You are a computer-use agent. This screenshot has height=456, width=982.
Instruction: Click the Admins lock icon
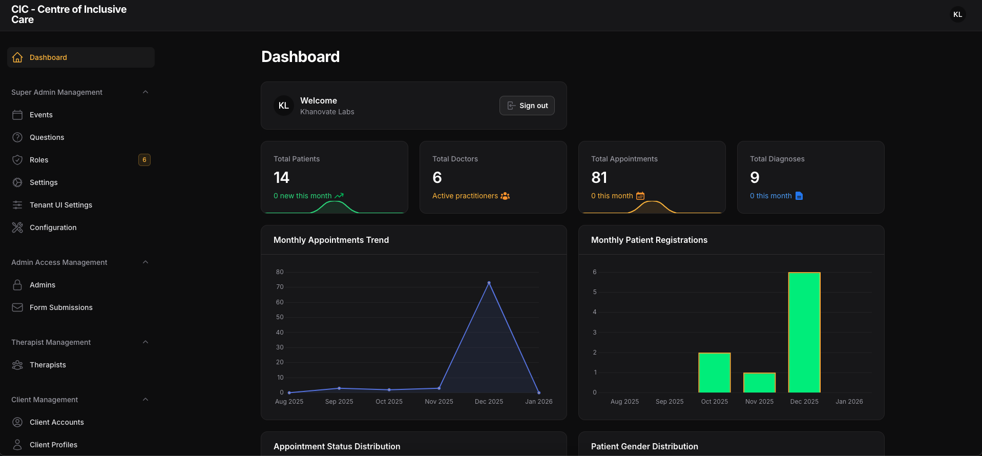click(17, 285)
